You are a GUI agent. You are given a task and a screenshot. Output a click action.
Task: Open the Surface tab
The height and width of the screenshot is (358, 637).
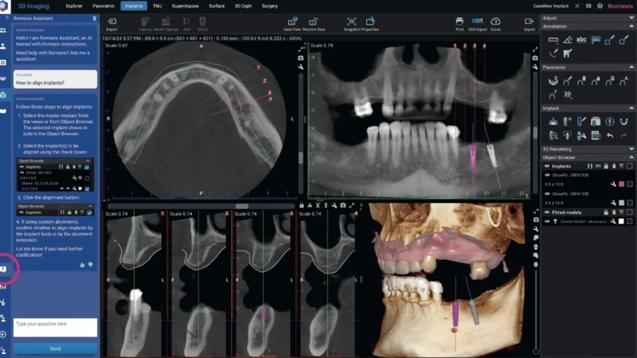pyautogui.click(x=216, y=6)
